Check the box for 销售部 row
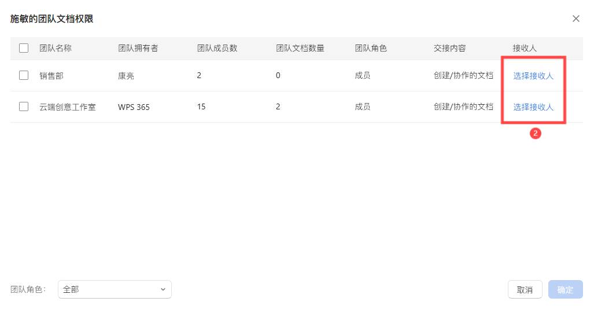This screenshot has width=594, height=309. tap(24, 75)
